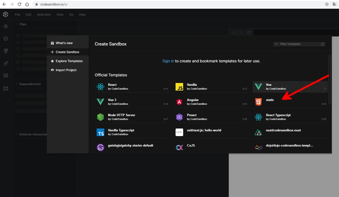Open the Selection menu
Screen dimensions: 339x197
coord(44,15)
